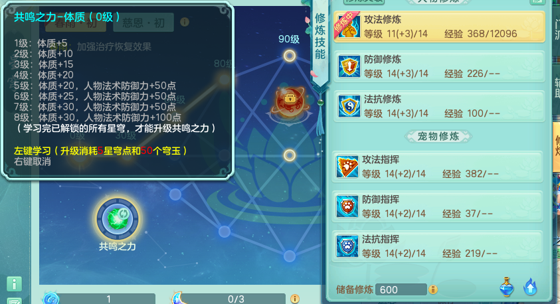Click the 防御修炼 shield icon
This screenshot has width=560, height=304.
[x=349, y=66]
